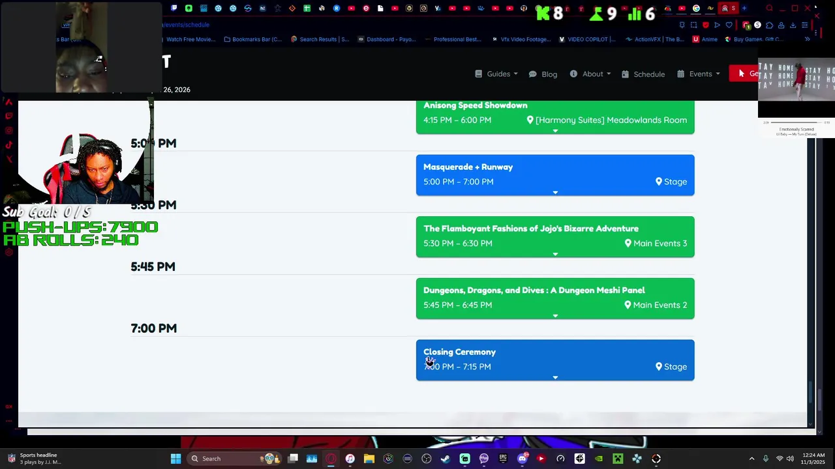Open Discord from the taskbar

click(x=522, y=459)
